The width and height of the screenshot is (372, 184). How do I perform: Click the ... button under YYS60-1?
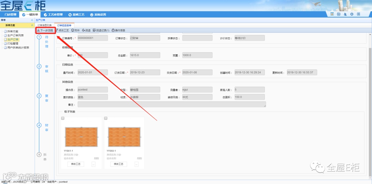coord(136,164)
